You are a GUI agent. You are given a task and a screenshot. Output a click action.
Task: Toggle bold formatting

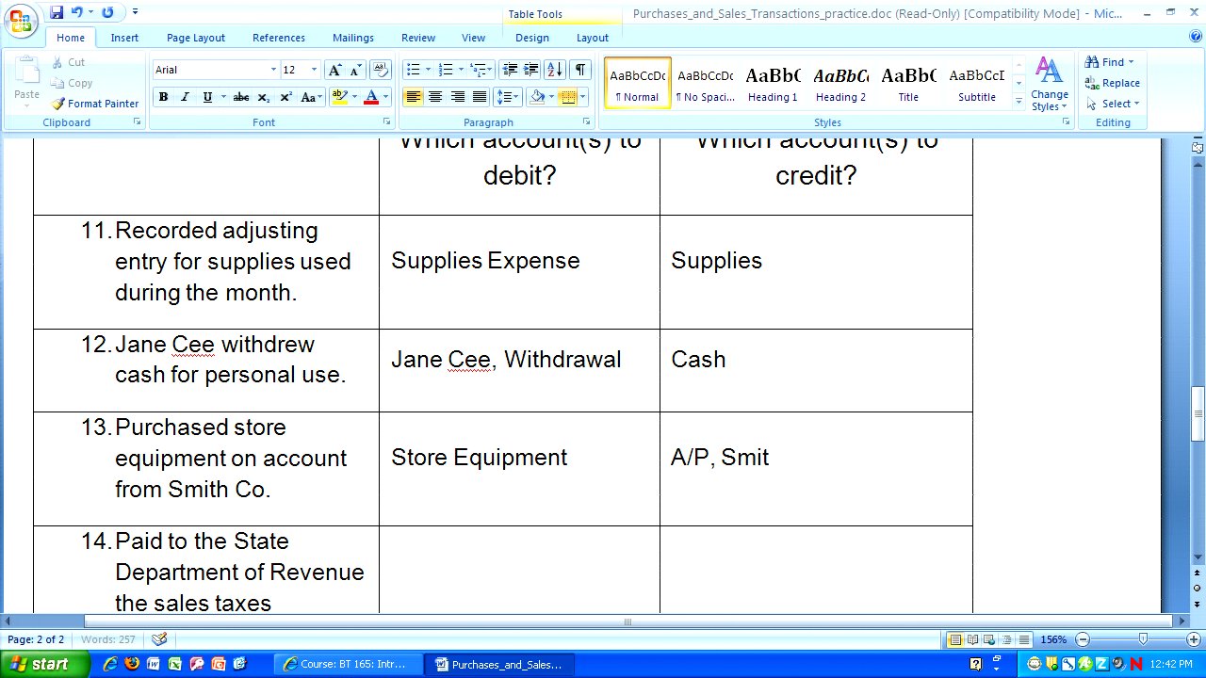coord(163,97)
